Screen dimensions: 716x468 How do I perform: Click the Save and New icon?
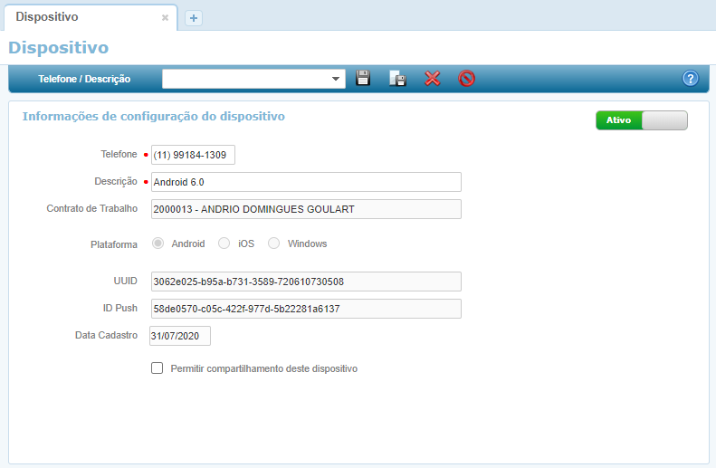click(x=397, y=79)
